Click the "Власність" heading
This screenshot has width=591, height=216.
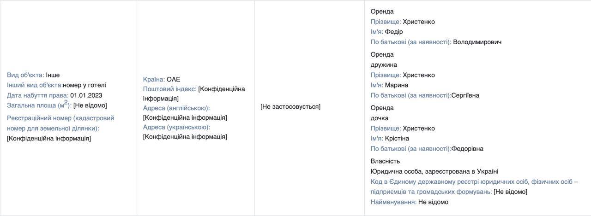(x=385, y=161)
